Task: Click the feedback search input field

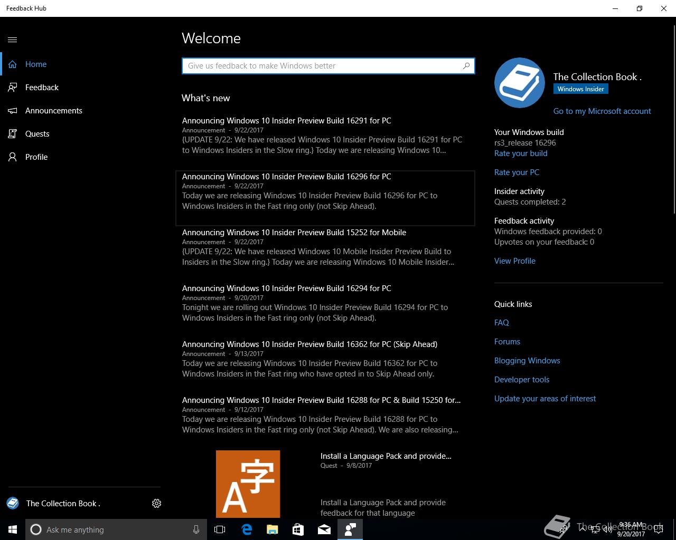Action: point(328,66)
